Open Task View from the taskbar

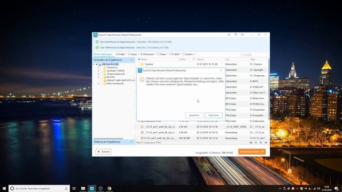74,188
